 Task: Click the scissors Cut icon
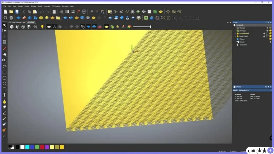click(x=24, y=12)
